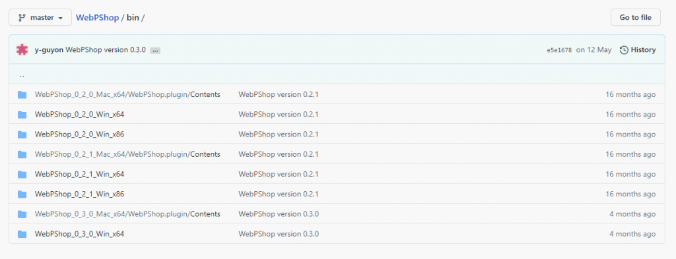Open commit message for WebPShop_0_3_0_Mac_x64 row
Screen dimensions: 676x259
pyautogui.click(x=279, y=214)
